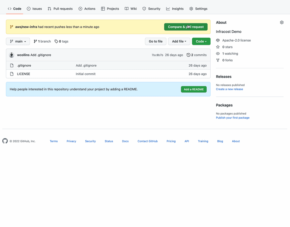290x227 pixels.
Task: Click wcollins avatar image
Action: 12,55
